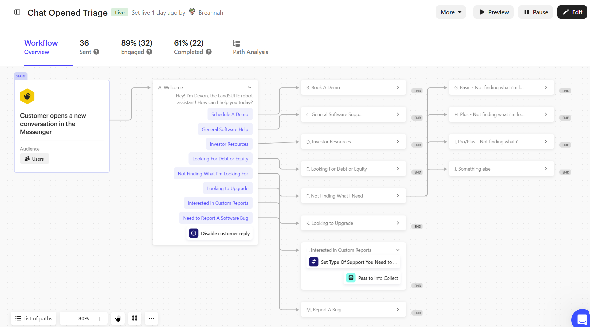Open the List of paths
This screenshot has width=590, height=327.
coord(34,318)
